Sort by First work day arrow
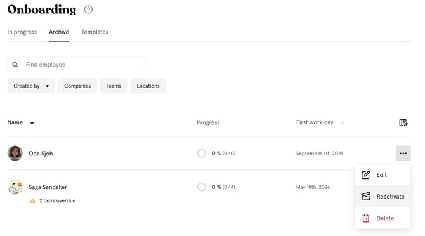 coord(343,122)
